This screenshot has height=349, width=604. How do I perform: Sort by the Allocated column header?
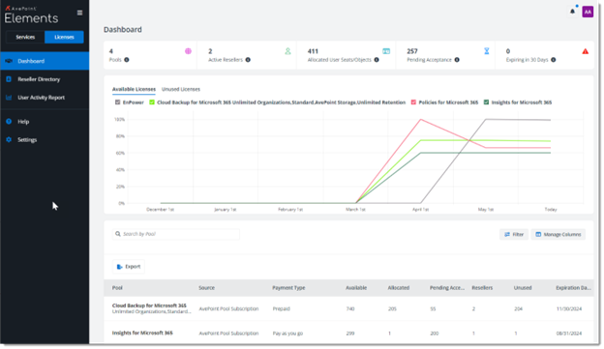[398, 288]
